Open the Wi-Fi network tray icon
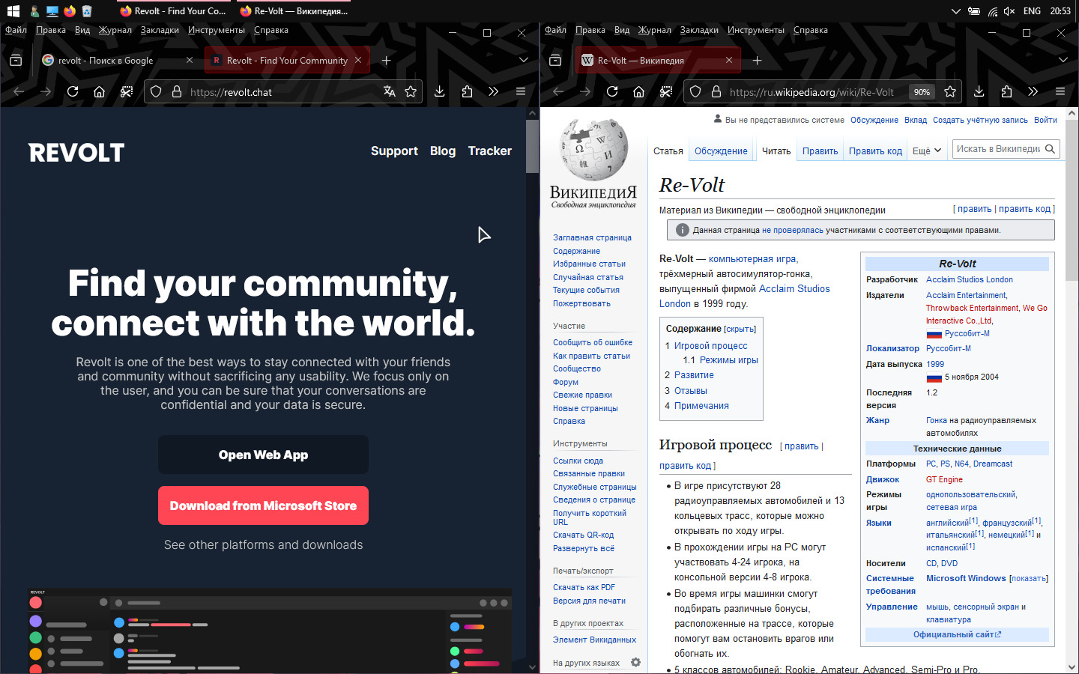This screenshot has width=1079, height=674. click(992, 11)
